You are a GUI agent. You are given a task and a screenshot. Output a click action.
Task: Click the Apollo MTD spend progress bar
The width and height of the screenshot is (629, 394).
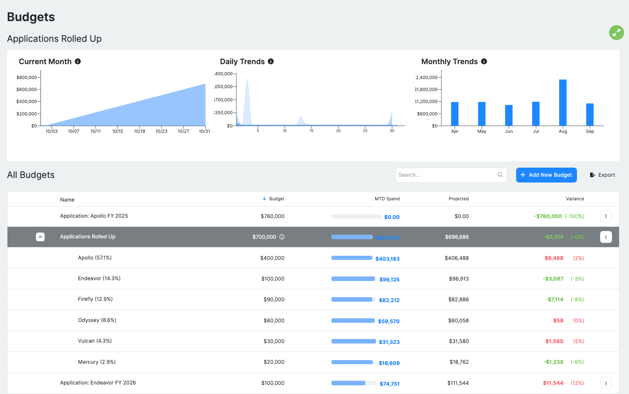point(352,258)
